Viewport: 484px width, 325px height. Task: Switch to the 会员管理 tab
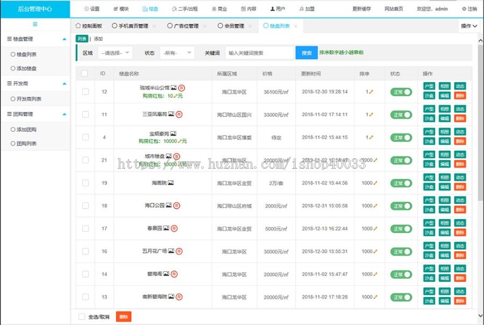[231, 26]
